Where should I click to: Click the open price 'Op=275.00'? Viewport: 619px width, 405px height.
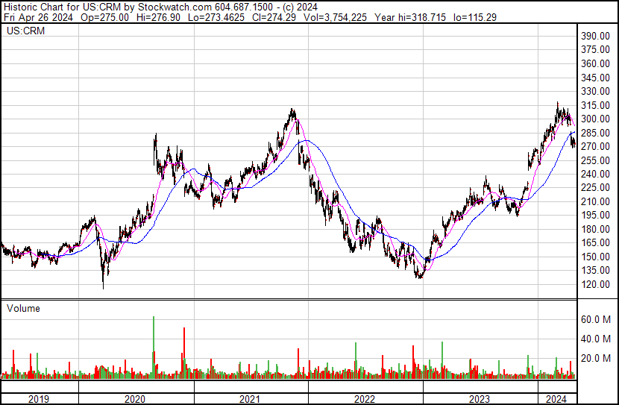click(104, 17)
